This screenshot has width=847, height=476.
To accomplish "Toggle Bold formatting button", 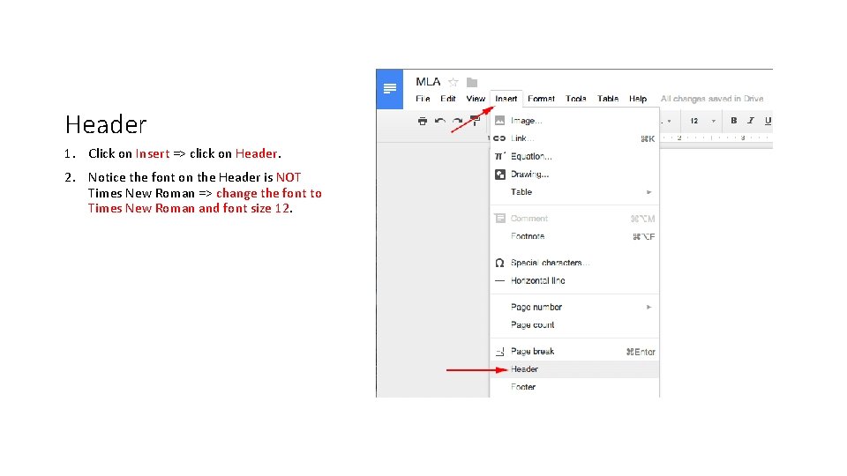I will tap(733, 121).
